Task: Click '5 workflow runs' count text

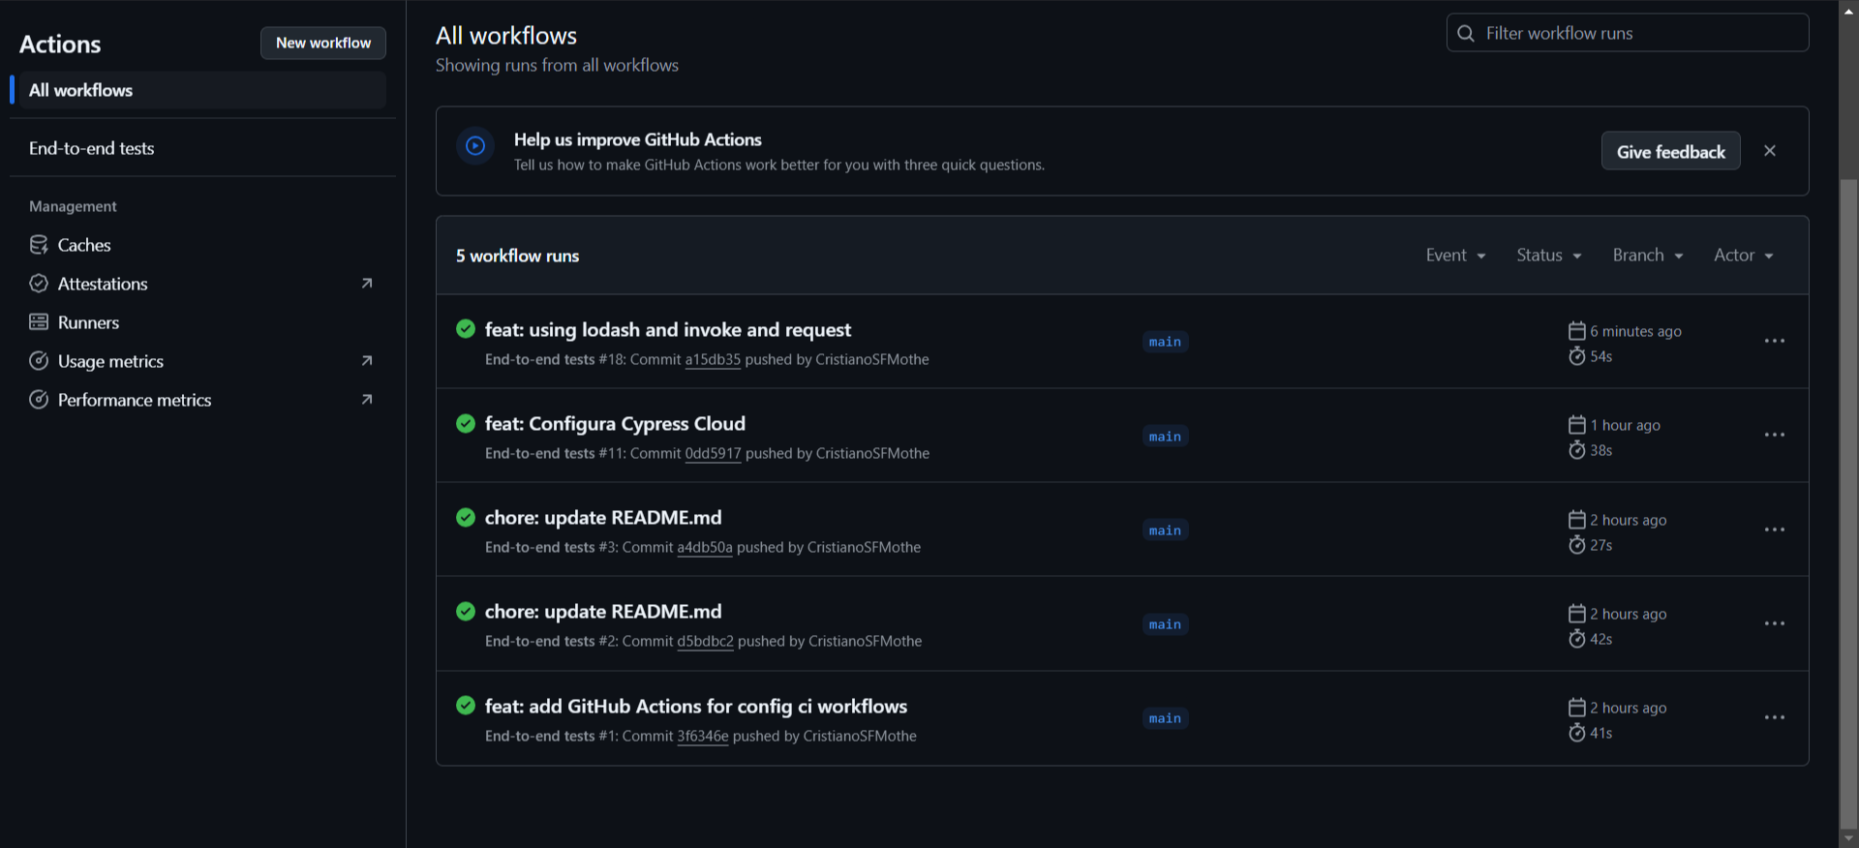Action: point(518,256)
